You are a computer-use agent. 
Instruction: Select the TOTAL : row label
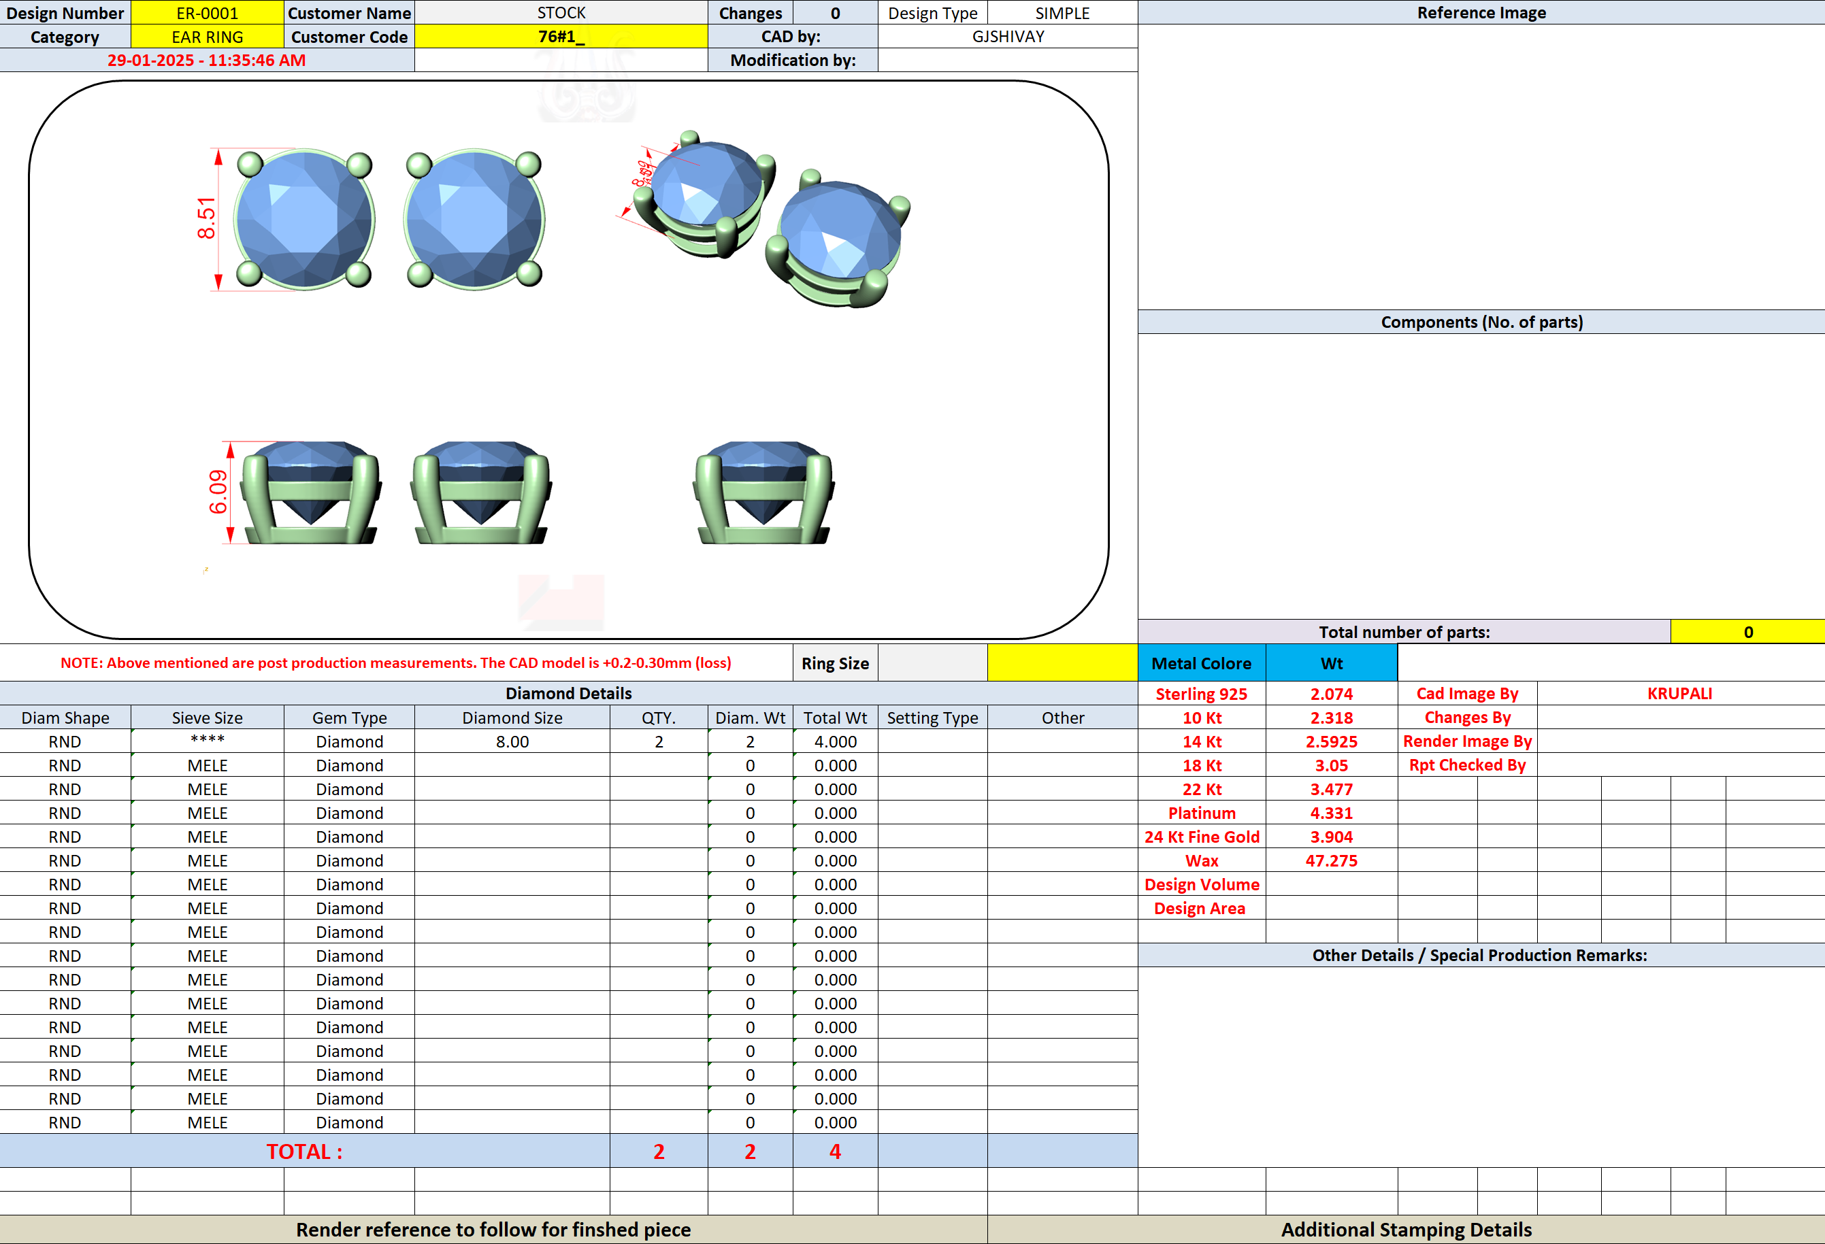[305, 1151]
